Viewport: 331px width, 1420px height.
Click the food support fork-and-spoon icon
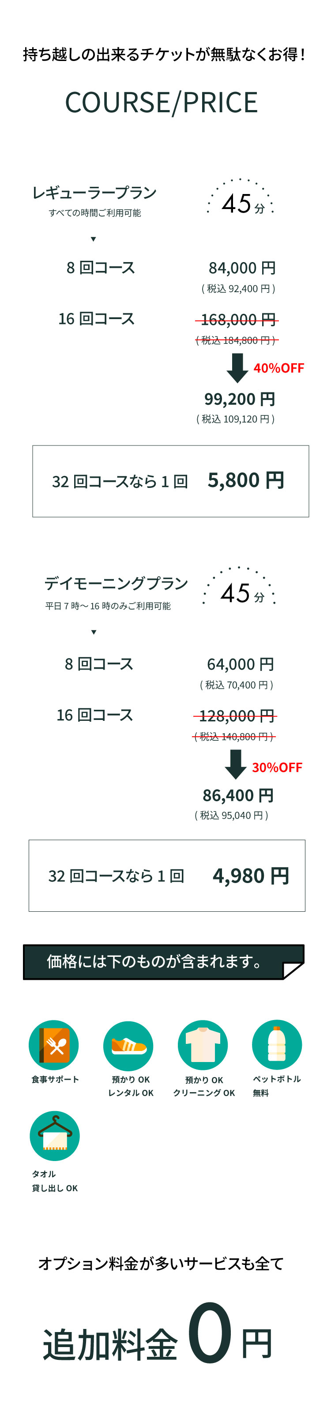(54, 1045)
